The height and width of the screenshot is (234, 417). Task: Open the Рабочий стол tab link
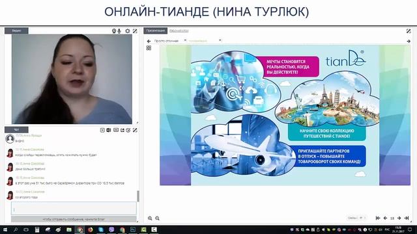point(179,31)
